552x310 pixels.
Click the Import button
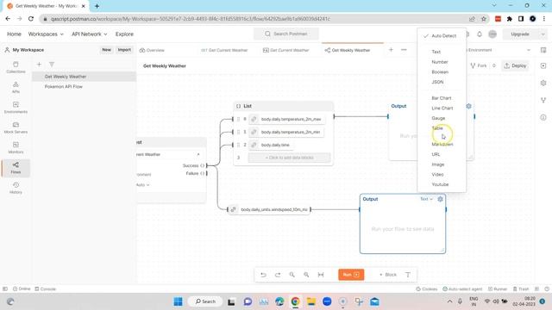click(124, 50)
